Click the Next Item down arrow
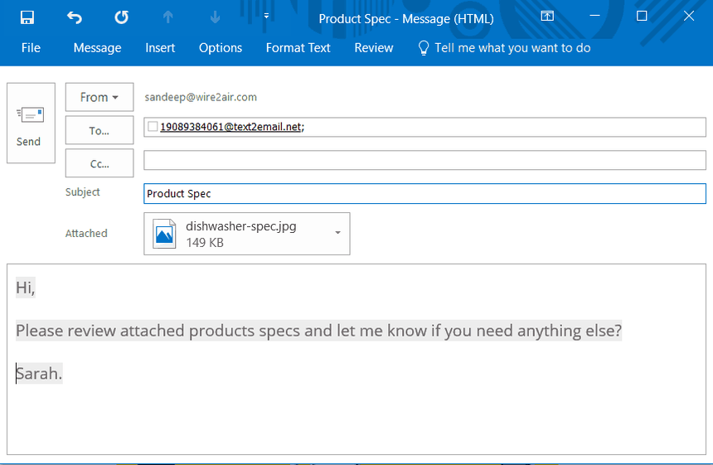 [215, 17]
